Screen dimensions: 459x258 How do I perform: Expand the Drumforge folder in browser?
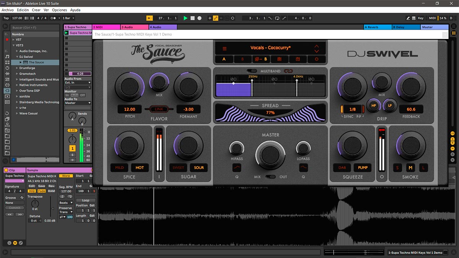(x=17, y=68)
